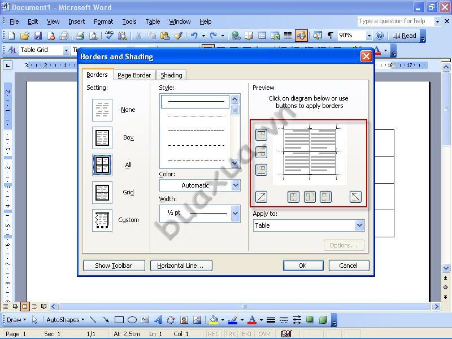This screenshot has height=339, width=452.
Task: Click the Undo arrow icon
Action: pos(194,36)
